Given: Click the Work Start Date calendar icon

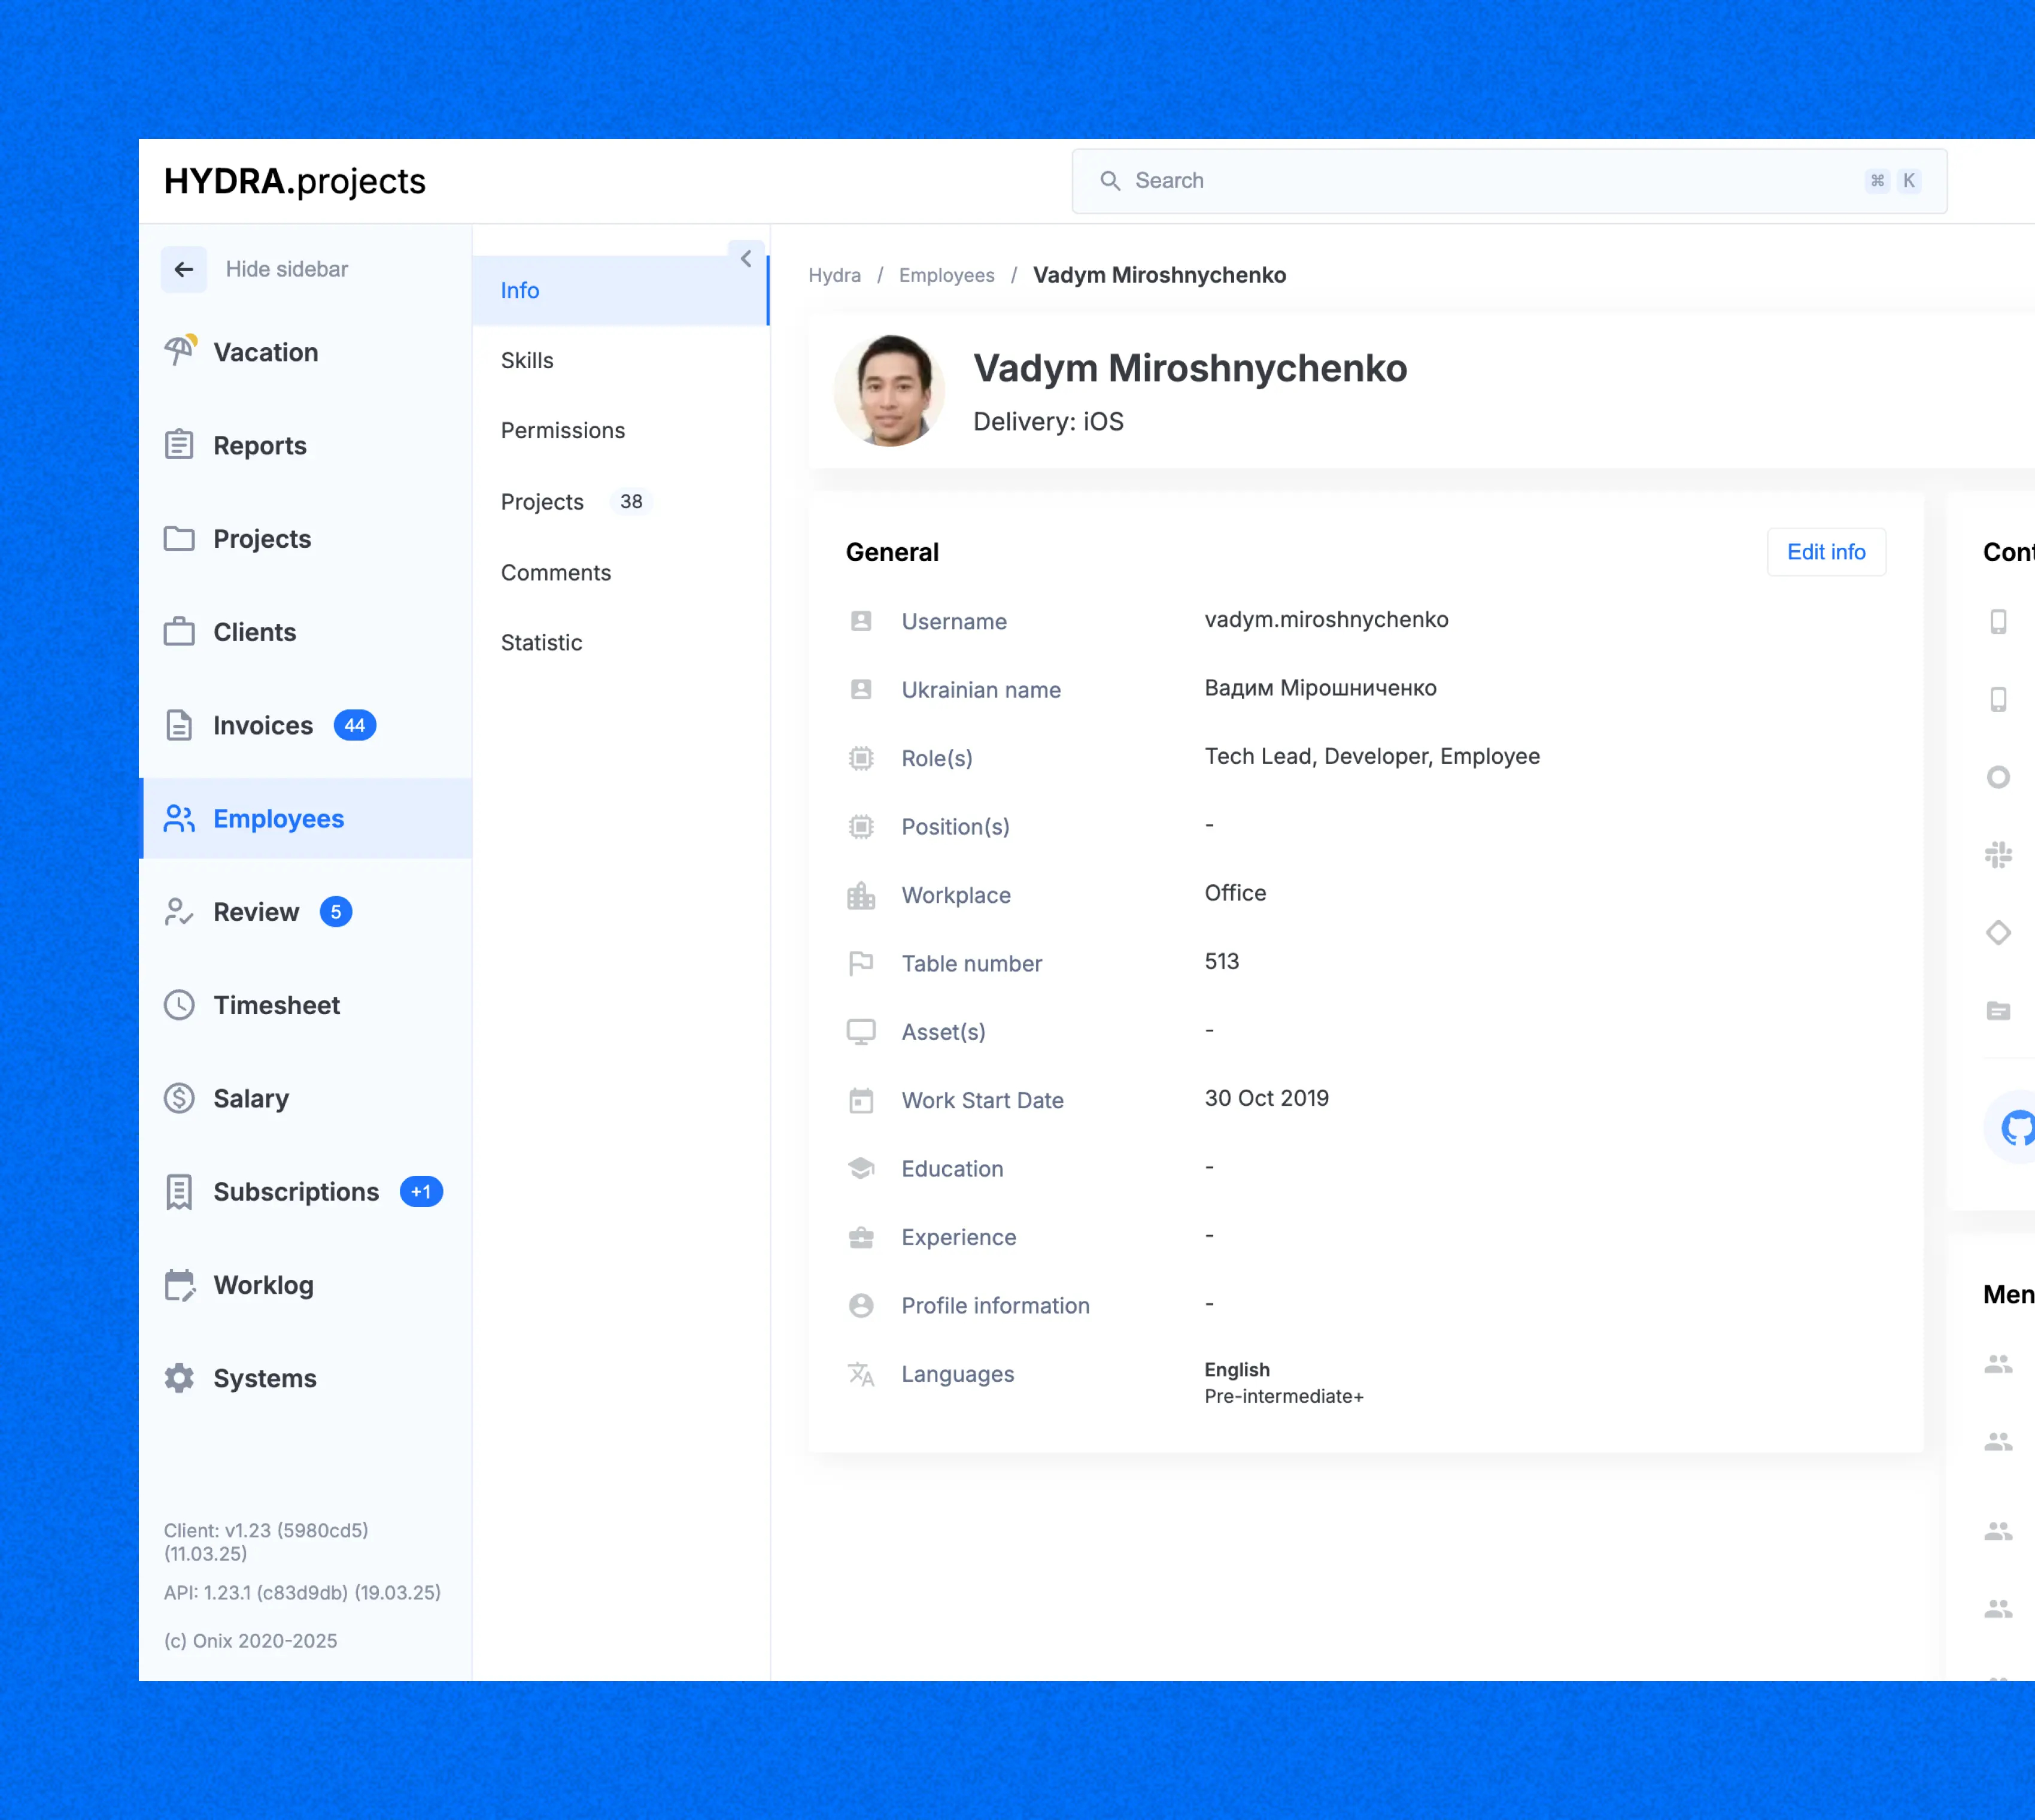Looking at the screenshot, I should click(861, 1100).
